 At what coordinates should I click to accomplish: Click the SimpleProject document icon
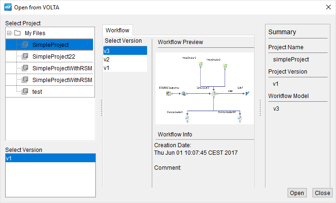[25, 45]
